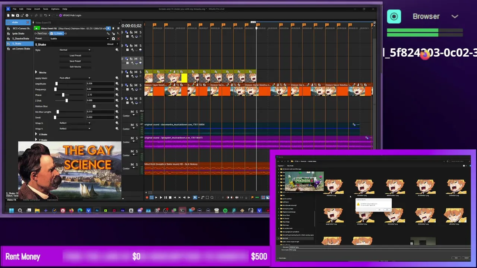Solo the Demon Slayer video track
The width and height of the screenshot is (477, 268).
pos(140,85)
